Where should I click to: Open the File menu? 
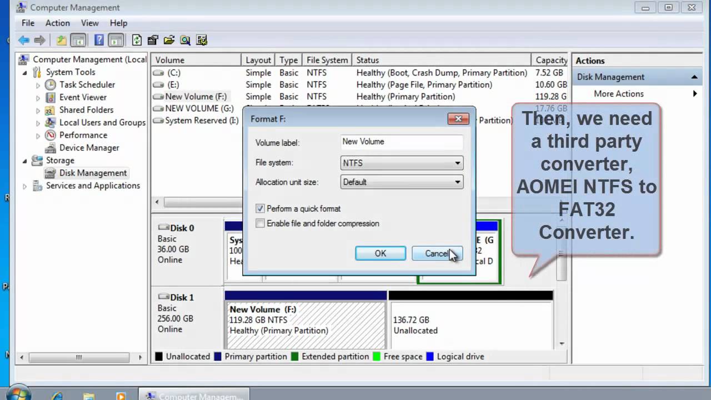coord(28,23)
